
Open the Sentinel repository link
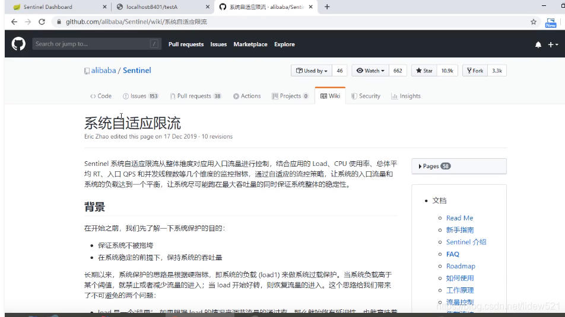click(137, 71)
